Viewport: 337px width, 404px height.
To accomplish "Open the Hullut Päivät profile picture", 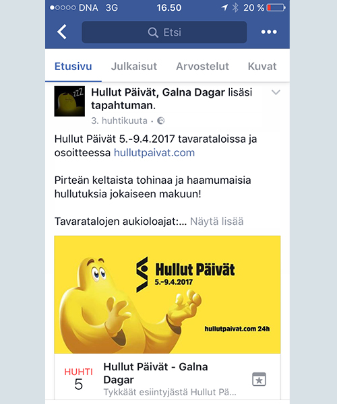I will tap(69, 101).
